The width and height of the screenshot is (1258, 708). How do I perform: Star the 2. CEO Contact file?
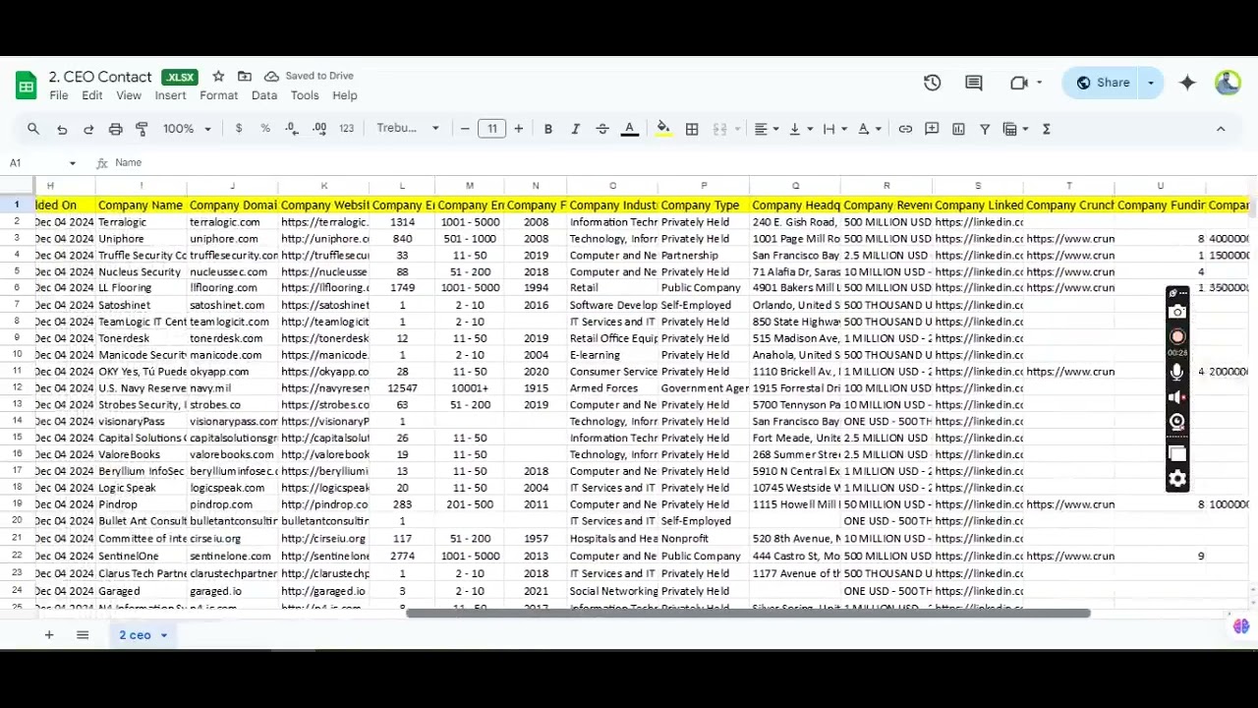(218, 76)
